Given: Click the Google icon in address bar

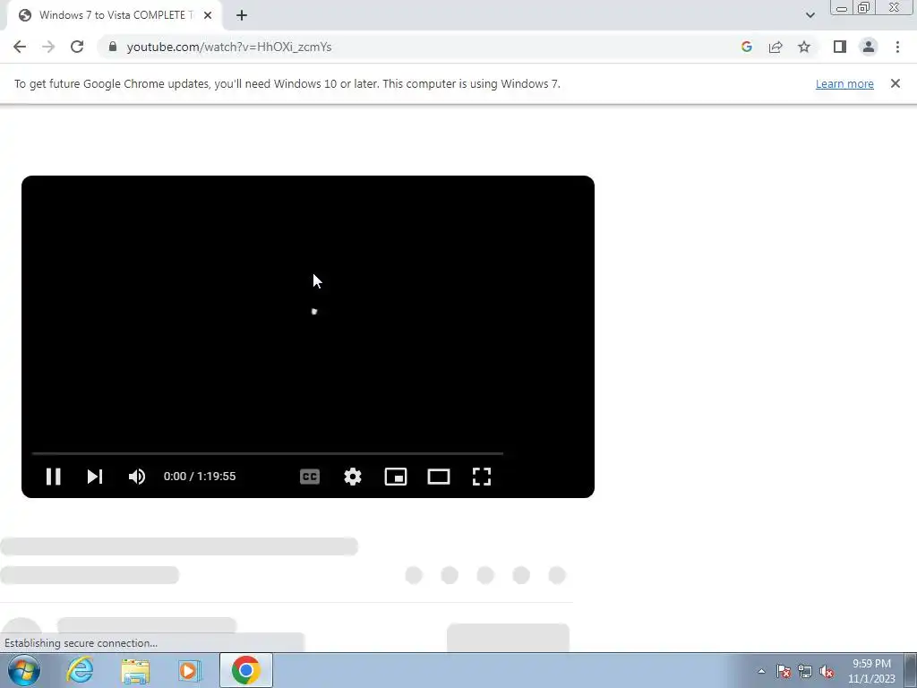Looking at the screenshot, I should tap(746, 47).
